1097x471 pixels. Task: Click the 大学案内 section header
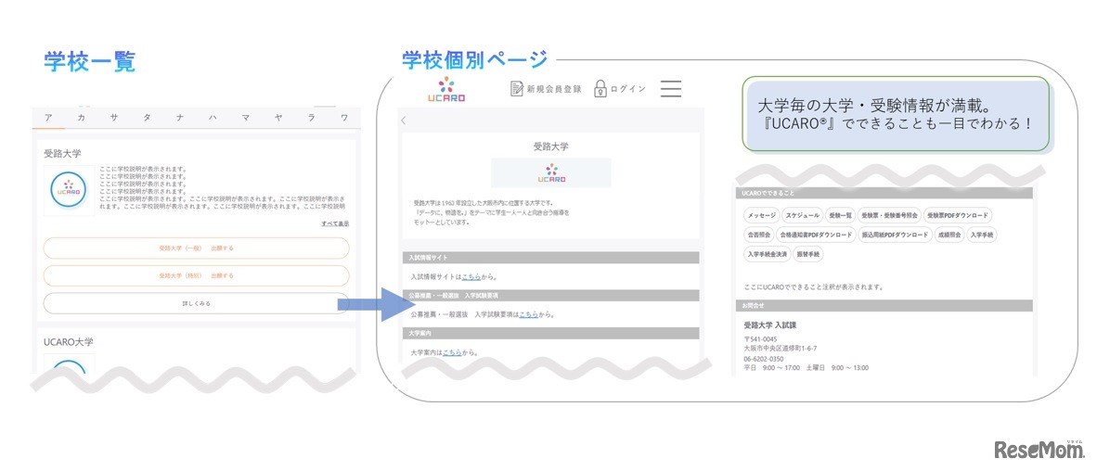click(550, 334)
